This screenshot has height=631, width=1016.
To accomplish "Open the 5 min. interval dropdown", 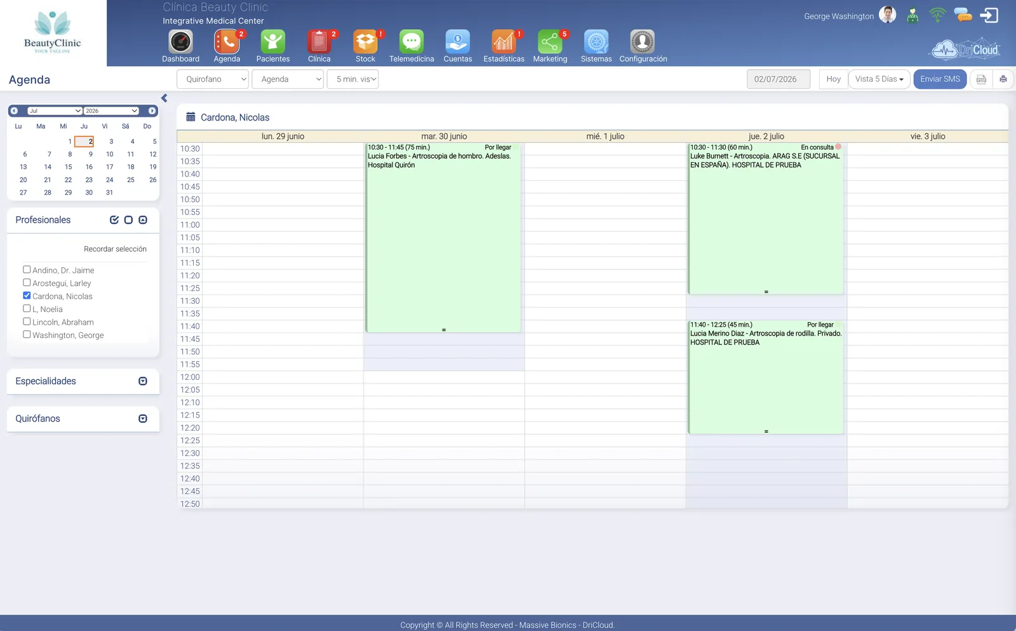I will tap(353, 79).
